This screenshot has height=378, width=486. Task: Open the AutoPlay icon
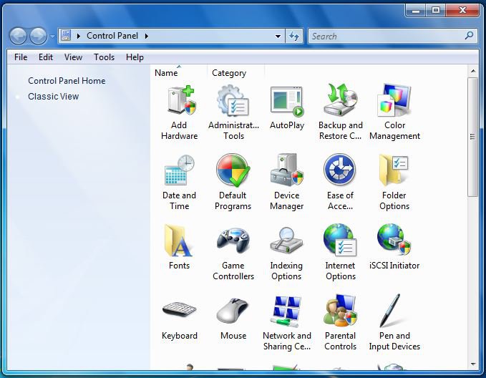click(287, 101)
